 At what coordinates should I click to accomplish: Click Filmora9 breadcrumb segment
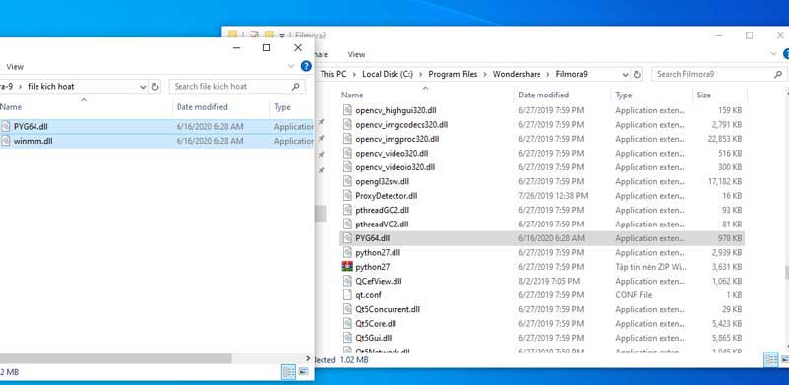[x=572, y=75]
